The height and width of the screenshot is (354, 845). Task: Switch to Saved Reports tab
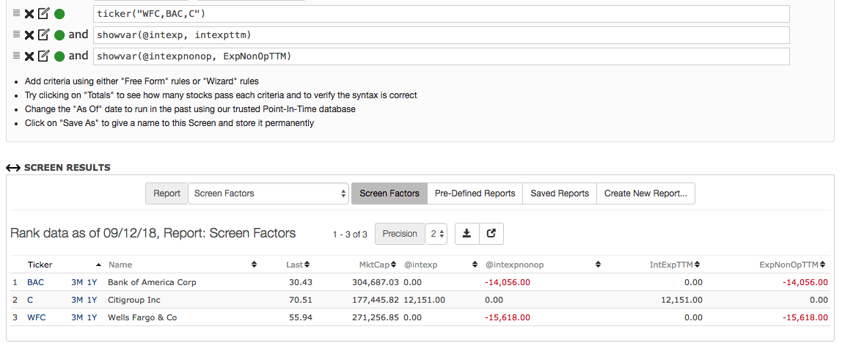(560, 193)
